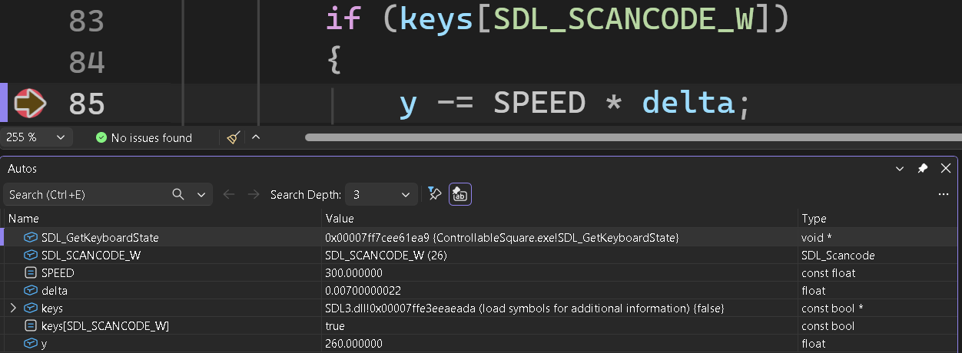
Task: Click the void * type cell
Action: pyautogui.click(x=816, y=238)
